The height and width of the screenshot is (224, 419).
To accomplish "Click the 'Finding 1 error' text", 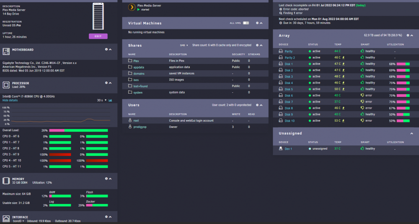I will [293, 13].
